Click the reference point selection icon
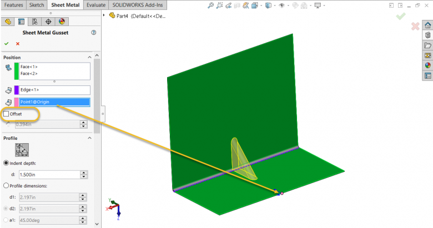The height and width of the screenshot is (228, 433). coord(8,102)
